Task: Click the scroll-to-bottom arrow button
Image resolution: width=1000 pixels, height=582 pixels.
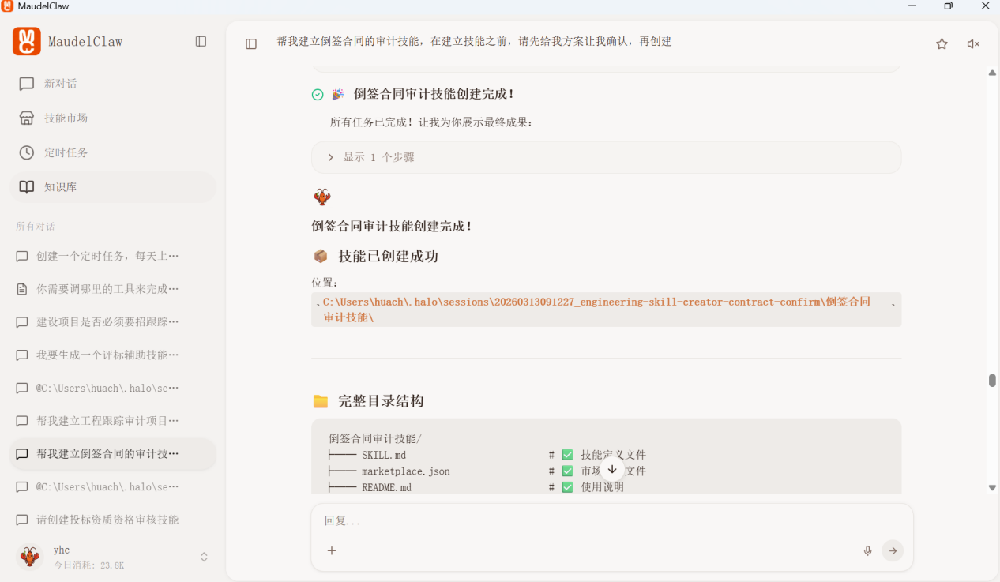Action: (612, 469)
